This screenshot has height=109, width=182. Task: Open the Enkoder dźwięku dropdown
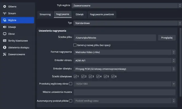point(125,69)
